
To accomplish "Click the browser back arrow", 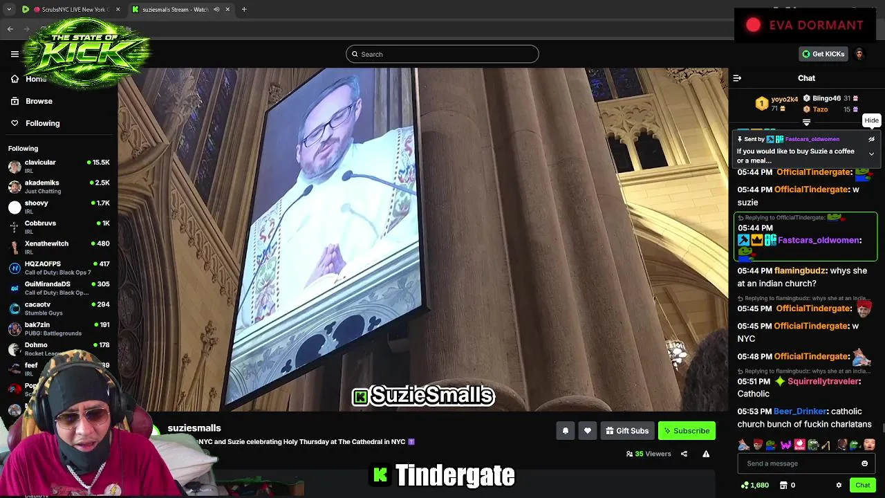I will (x=10, y=29).
